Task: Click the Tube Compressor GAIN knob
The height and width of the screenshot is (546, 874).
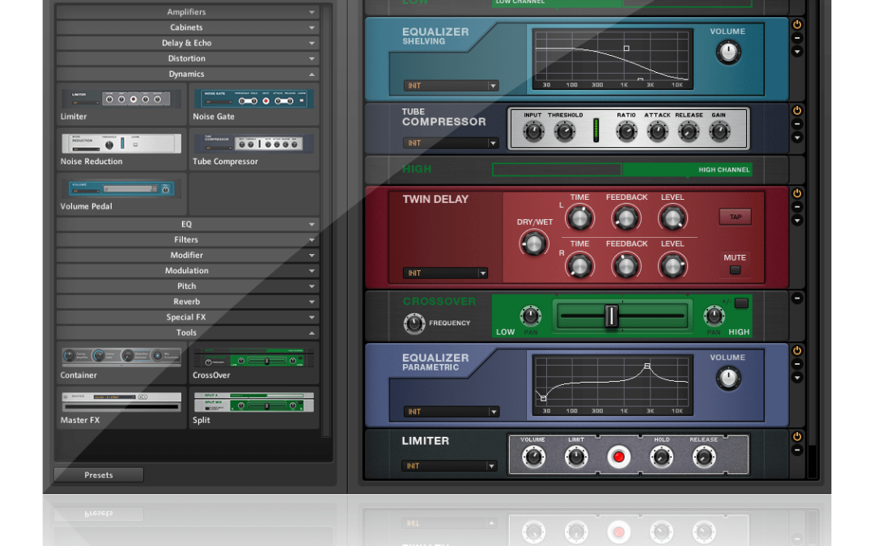Action: click(719, 132)
